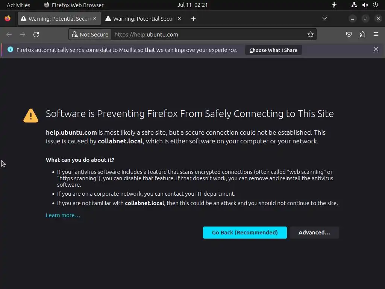
Task: Click the 'What can you do about it?' text
Action: 80,160
